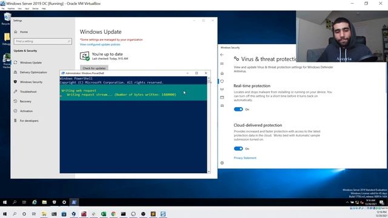
Task: Click the PowerShell window title bar icon
Action: pos(63,73)
